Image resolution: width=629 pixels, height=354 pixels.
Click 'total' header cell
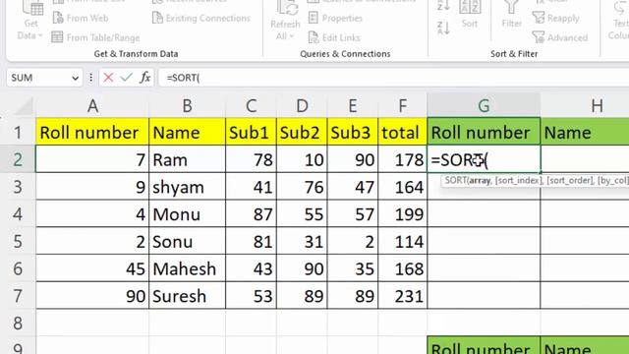(403, 132)
